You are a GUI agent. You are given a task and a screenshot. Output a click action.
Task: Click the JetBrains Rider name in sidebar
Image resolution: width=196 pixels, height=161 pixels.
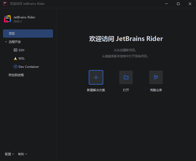(x=24, y=17)
